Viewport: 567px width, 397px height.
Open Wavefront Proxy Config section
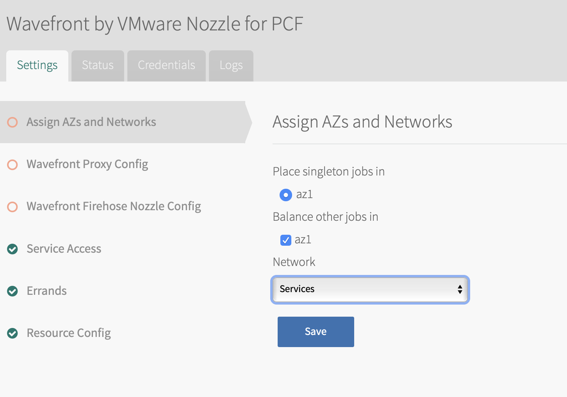coord(87,164)
